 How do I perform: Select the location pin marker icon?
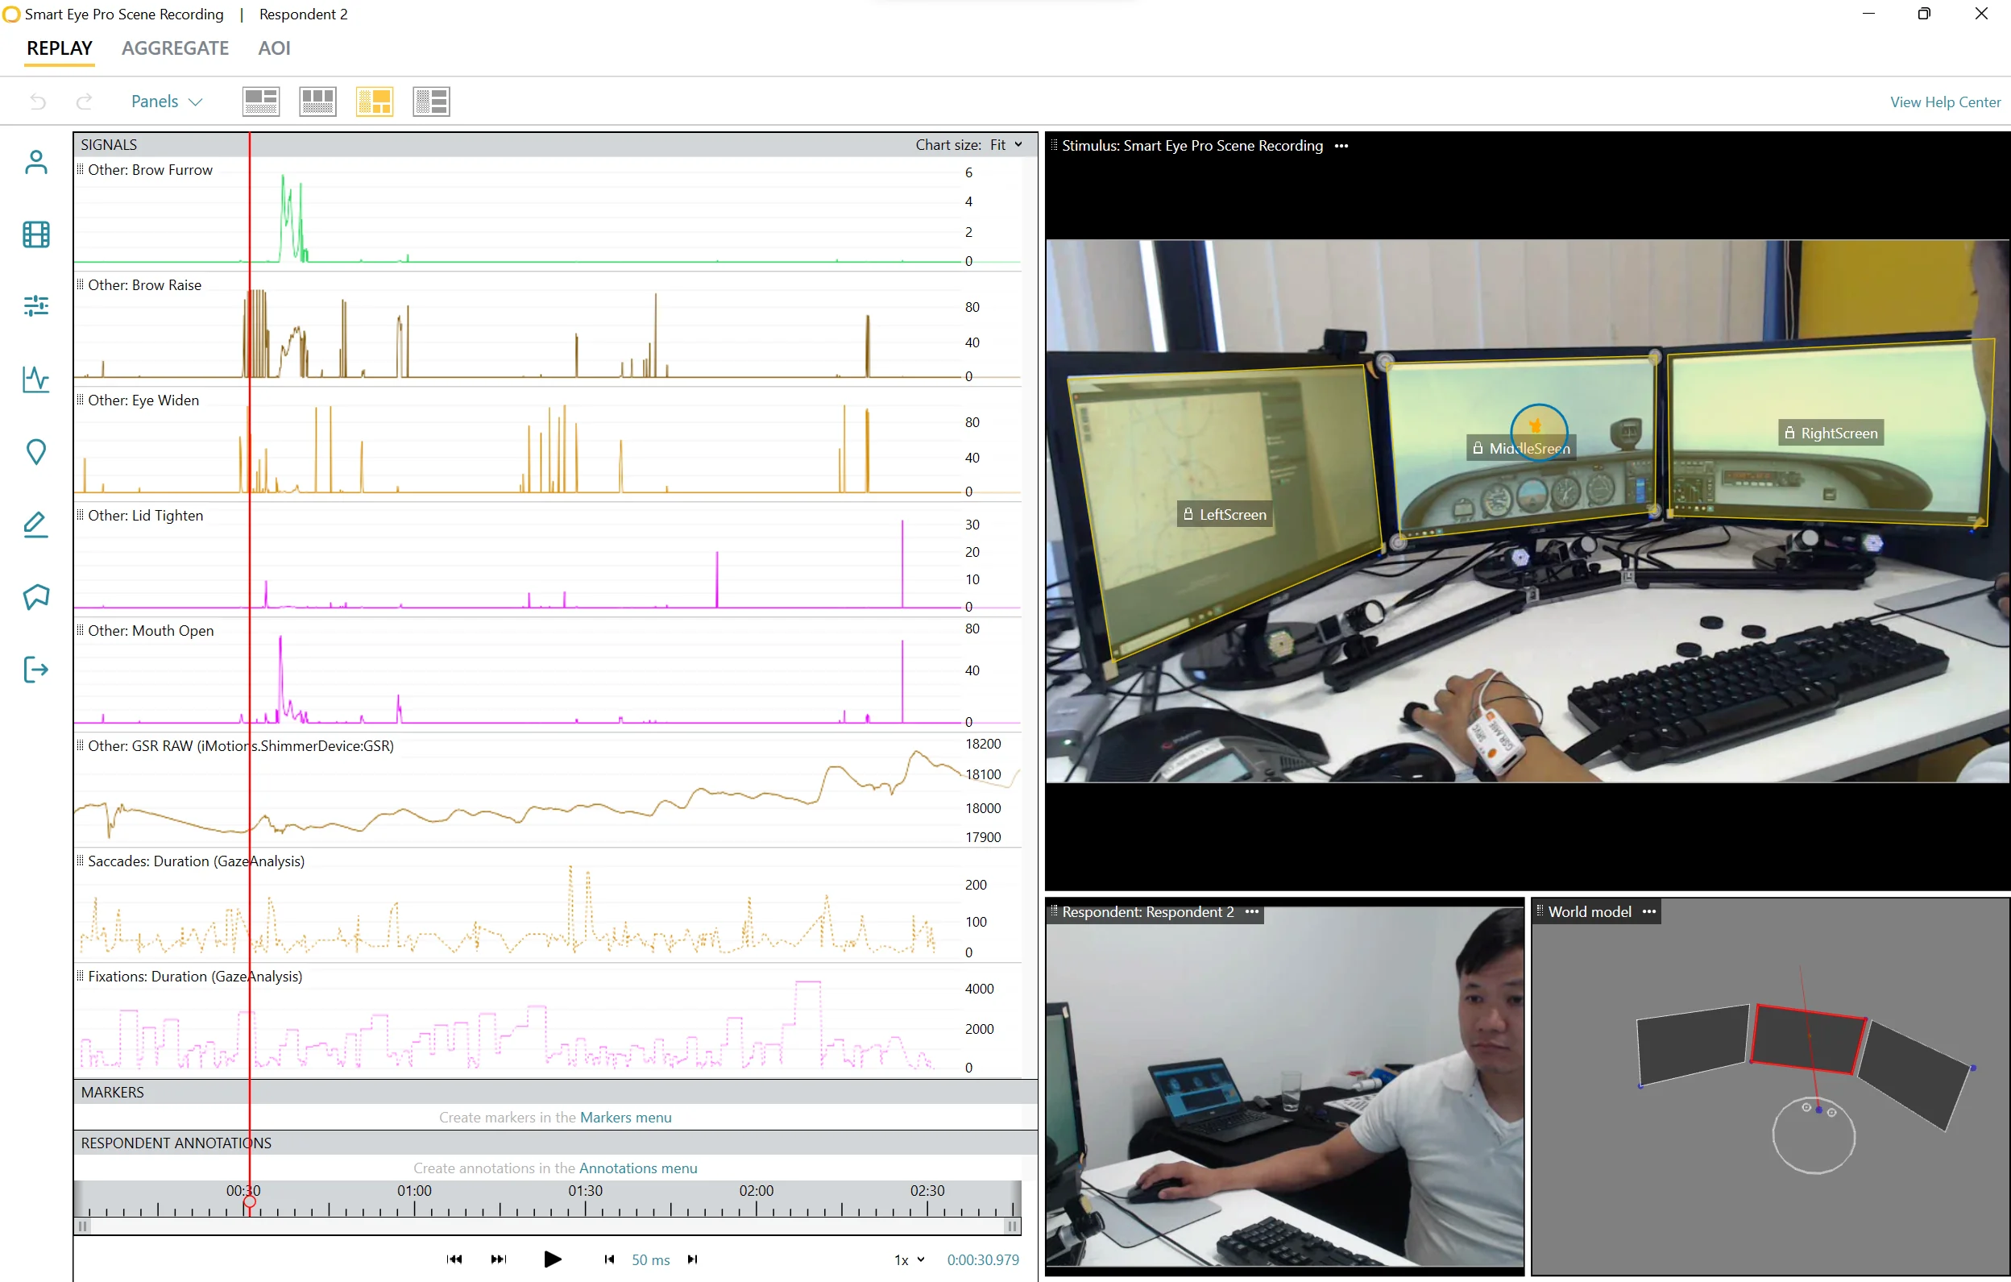[x=36, y=452]
